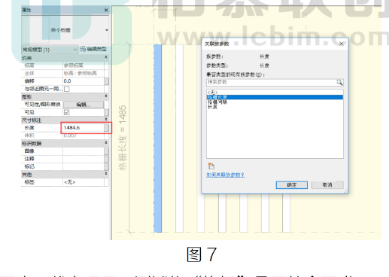The width and height of the screenshot is (389, 277).
Task: Click the 编辑类型 text button
Action: point(97,50)
